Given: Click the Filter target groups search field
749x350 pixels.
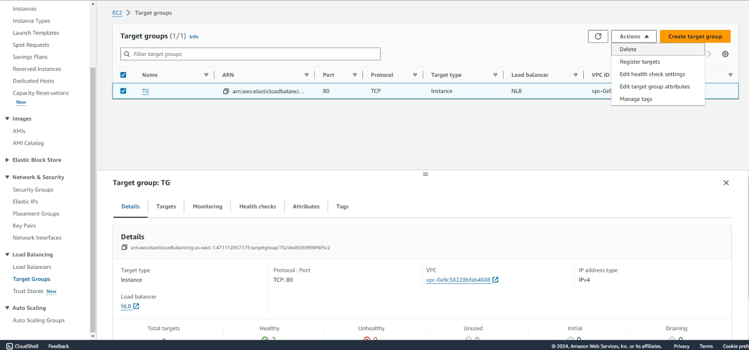Looking at the screenshot, I should 250,54.
